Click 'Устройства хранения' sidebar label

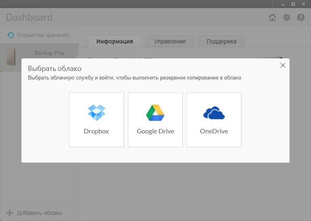click(45, 35)
